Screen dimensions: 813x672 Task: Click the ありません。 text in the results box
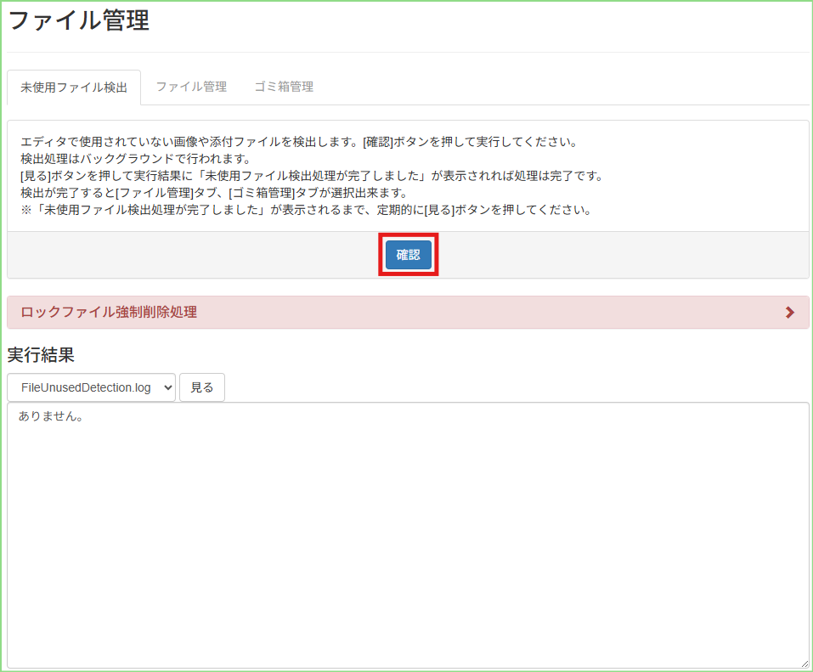50,416
